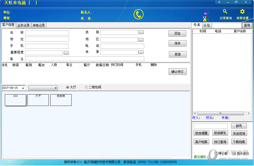This screenshot has height=166, width=254.
Task: Switch to 来电记录 tab
Action: tap(39, 25)
